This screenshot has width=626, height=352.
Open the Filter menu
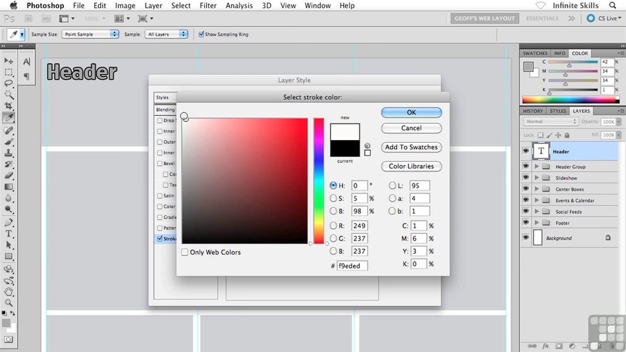[208, 5]
